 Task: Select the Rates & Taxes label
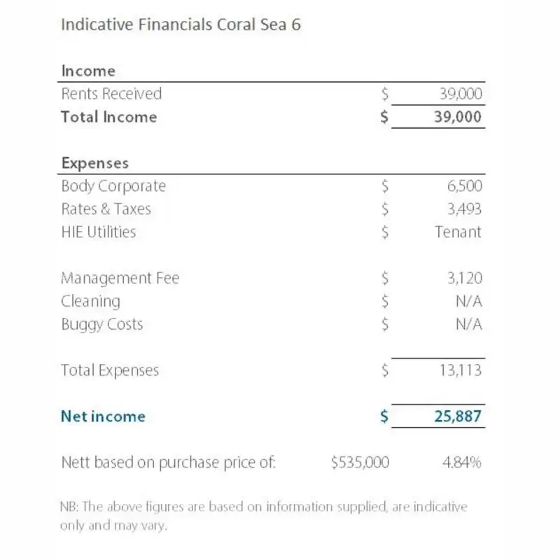point(106,209)
